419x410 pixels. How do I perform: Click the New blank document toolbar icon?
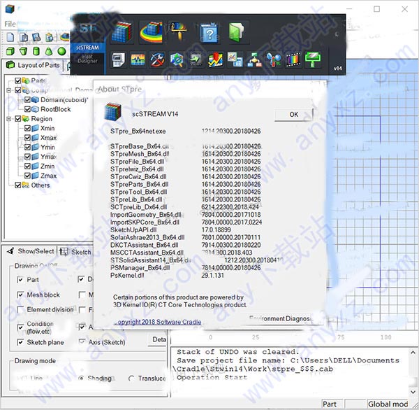(x=10, y=37)
